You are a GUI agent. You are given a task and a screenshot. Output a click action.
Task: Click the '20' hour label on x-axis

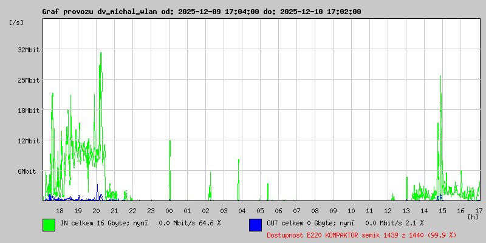click(x=96, y=211)
